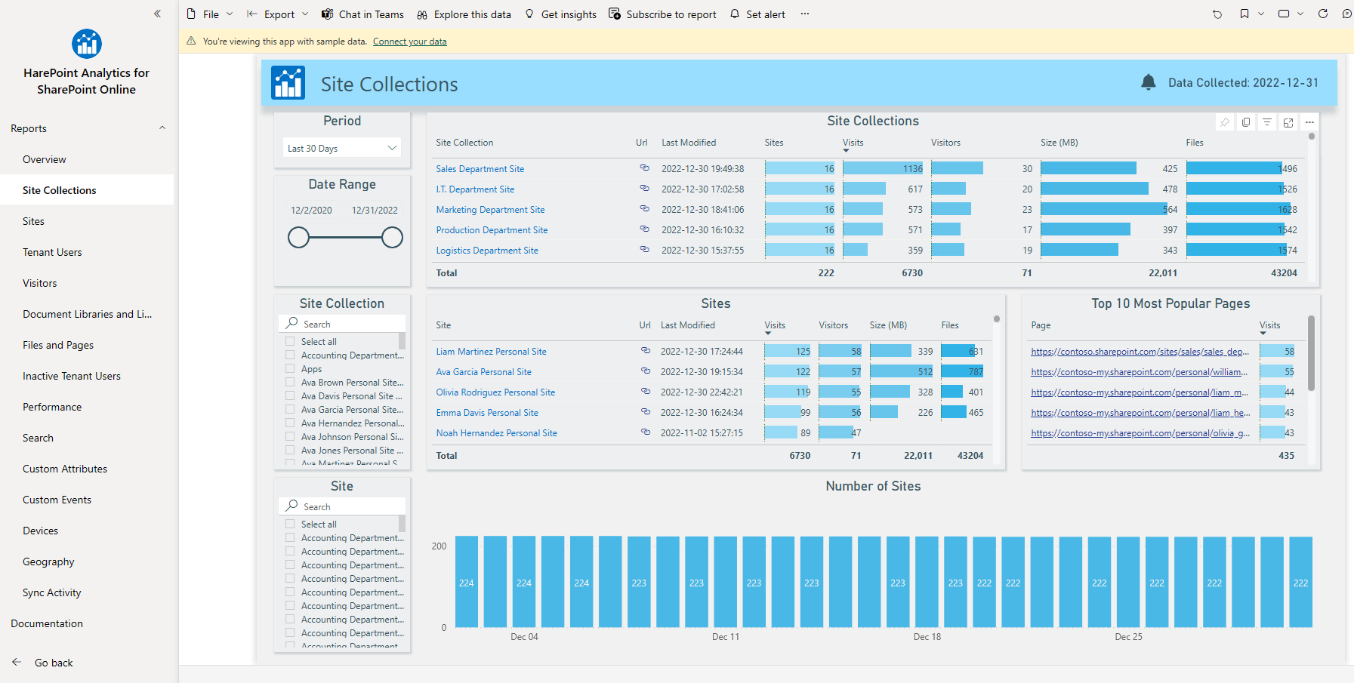Open the view options dropdown arrow

pyautogui.click(x=1300, y=14)
